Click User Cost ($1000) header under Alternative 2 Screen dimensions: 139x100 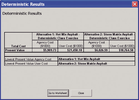click(122, 44)
